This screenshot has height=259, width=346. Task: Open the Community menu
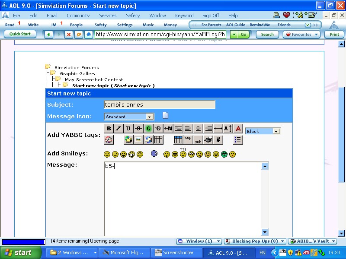pos(78,16)
